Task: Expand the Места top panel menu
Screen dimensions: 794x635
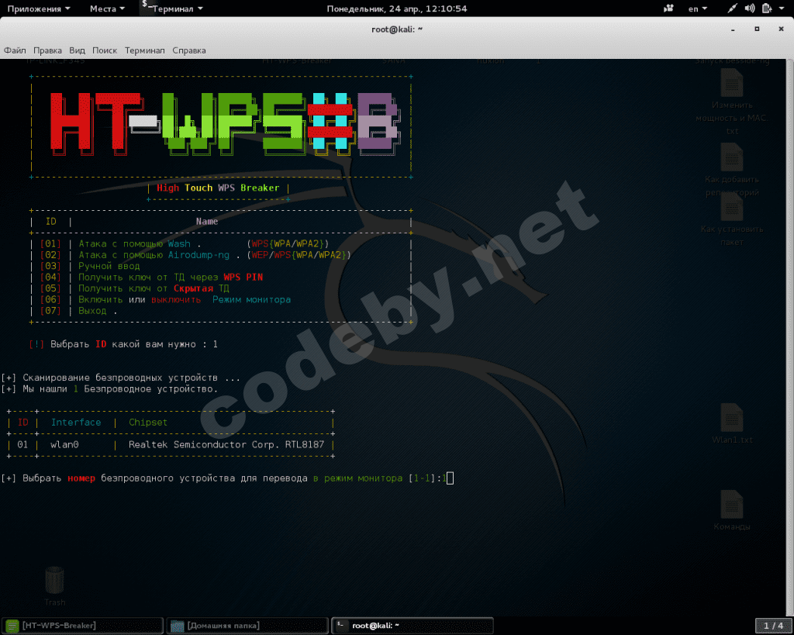Action: click(107, 8)
